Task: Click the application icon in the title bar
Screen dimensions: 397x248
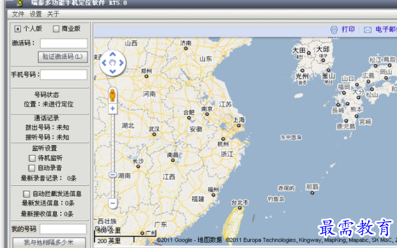Action: click(x=20, y=3)
